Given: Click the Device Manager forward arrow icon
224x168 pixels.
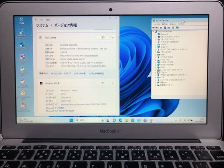Looking at the screenshot, I should 157,28.
